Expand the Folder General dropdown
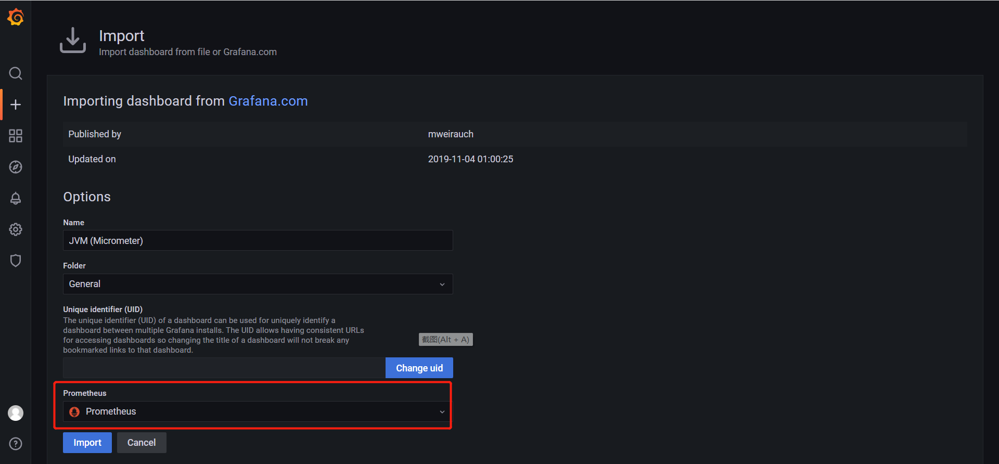The height and width of the screenshot is (464, 999). [x=258, y=284]
